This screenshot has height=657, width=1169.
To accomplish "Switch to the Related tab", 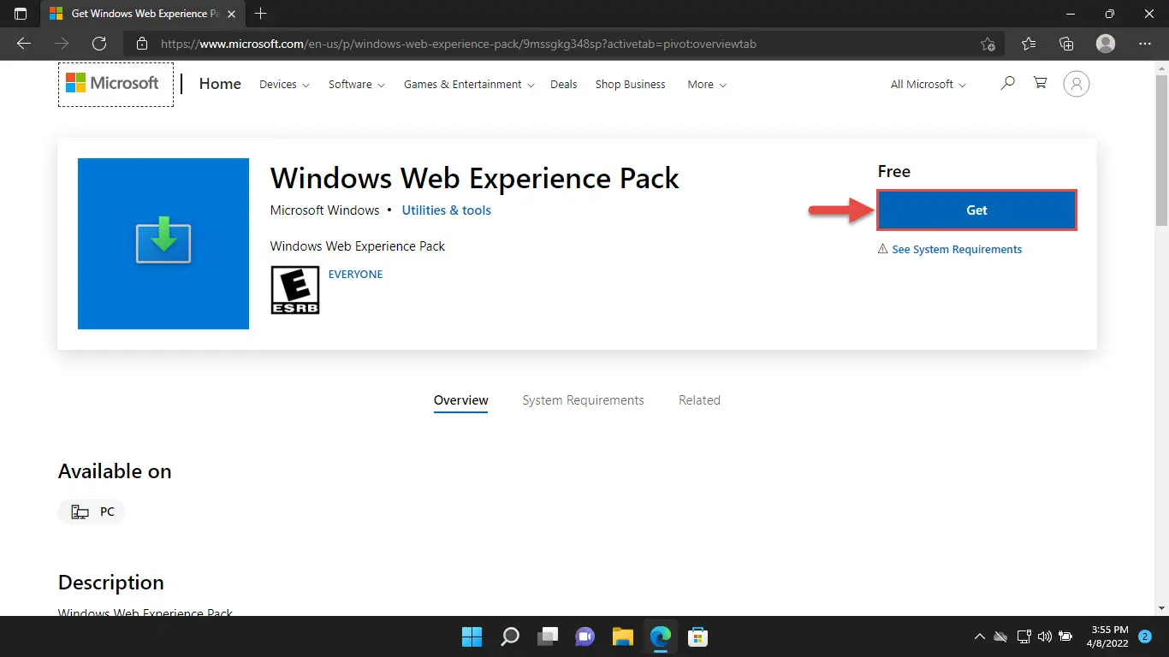I will tap(699, 400).
